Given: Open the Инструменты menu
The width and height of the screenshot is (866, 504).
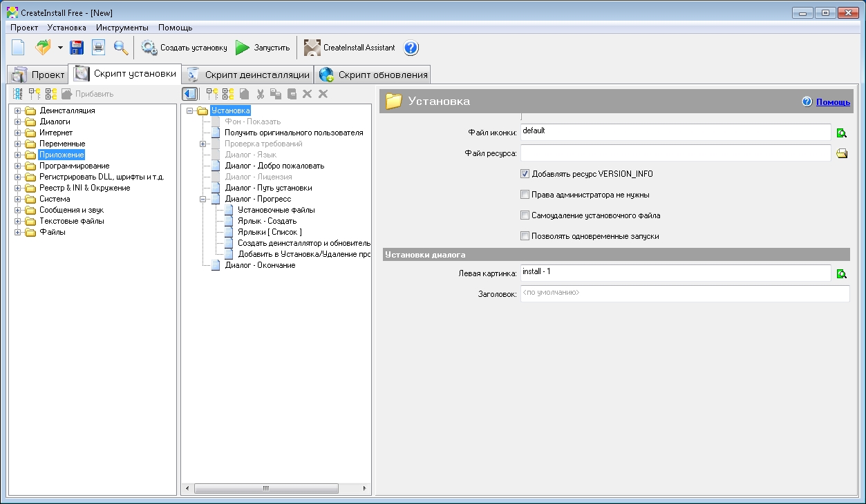Looking at the screenshot, I should coord(122,28).
